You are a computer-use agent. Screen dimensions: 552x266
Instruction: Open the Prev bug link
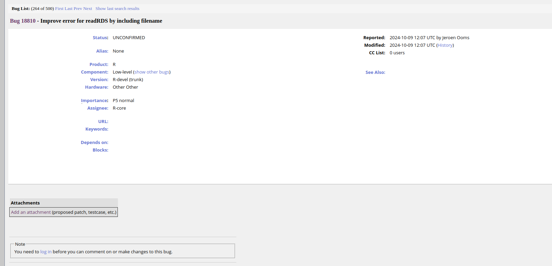(x=78, y=9)
